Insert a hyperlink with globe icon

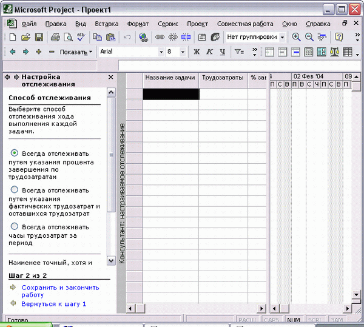coord(143,37)
